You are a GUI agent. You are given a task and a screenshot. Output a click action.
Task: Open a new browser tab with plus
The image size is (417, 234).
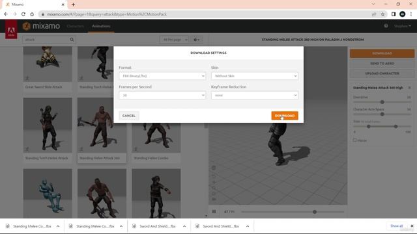[73, 5]
